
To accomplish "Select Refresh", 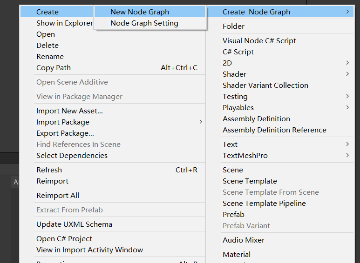I will coord(113,170).
